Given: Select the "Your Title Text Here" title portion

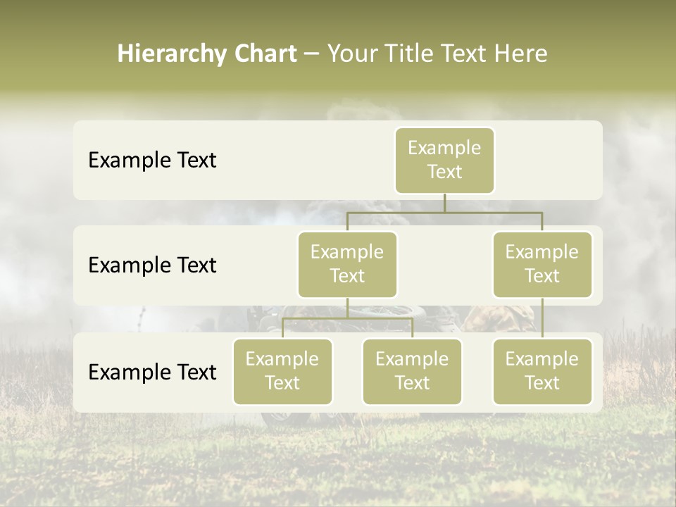Looking at the screenshot, I should (x=437, y=54).
